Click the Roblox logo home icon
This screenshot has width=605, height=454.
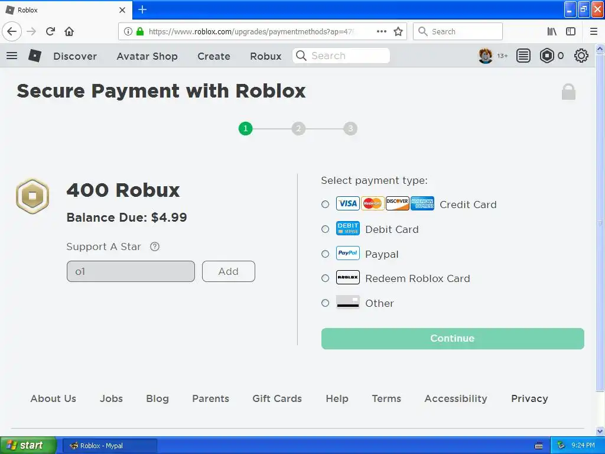pos(35,56)
